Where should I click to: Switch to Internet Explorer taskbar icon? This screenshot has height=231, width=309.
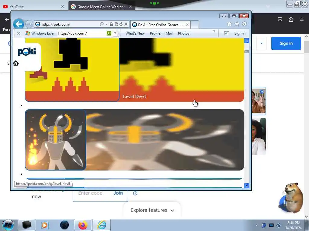click(102, 225)
